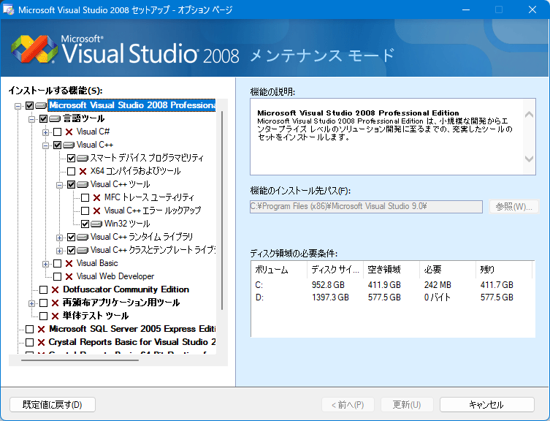Viewport: 550px width, 421px height.
Task: Click the feature tree vertical scrollbar
Action: pyautogui.click(x=222, y=210)
